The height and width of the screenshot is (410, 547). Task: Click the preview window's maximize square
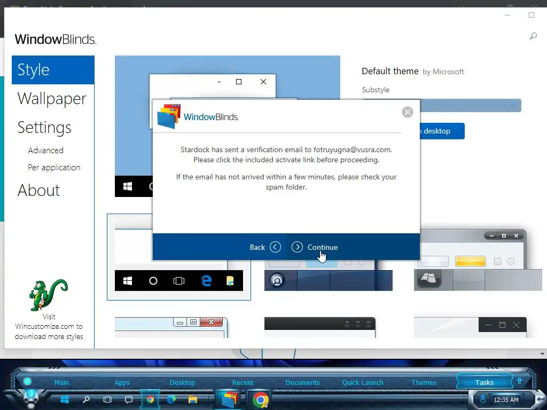239,82
